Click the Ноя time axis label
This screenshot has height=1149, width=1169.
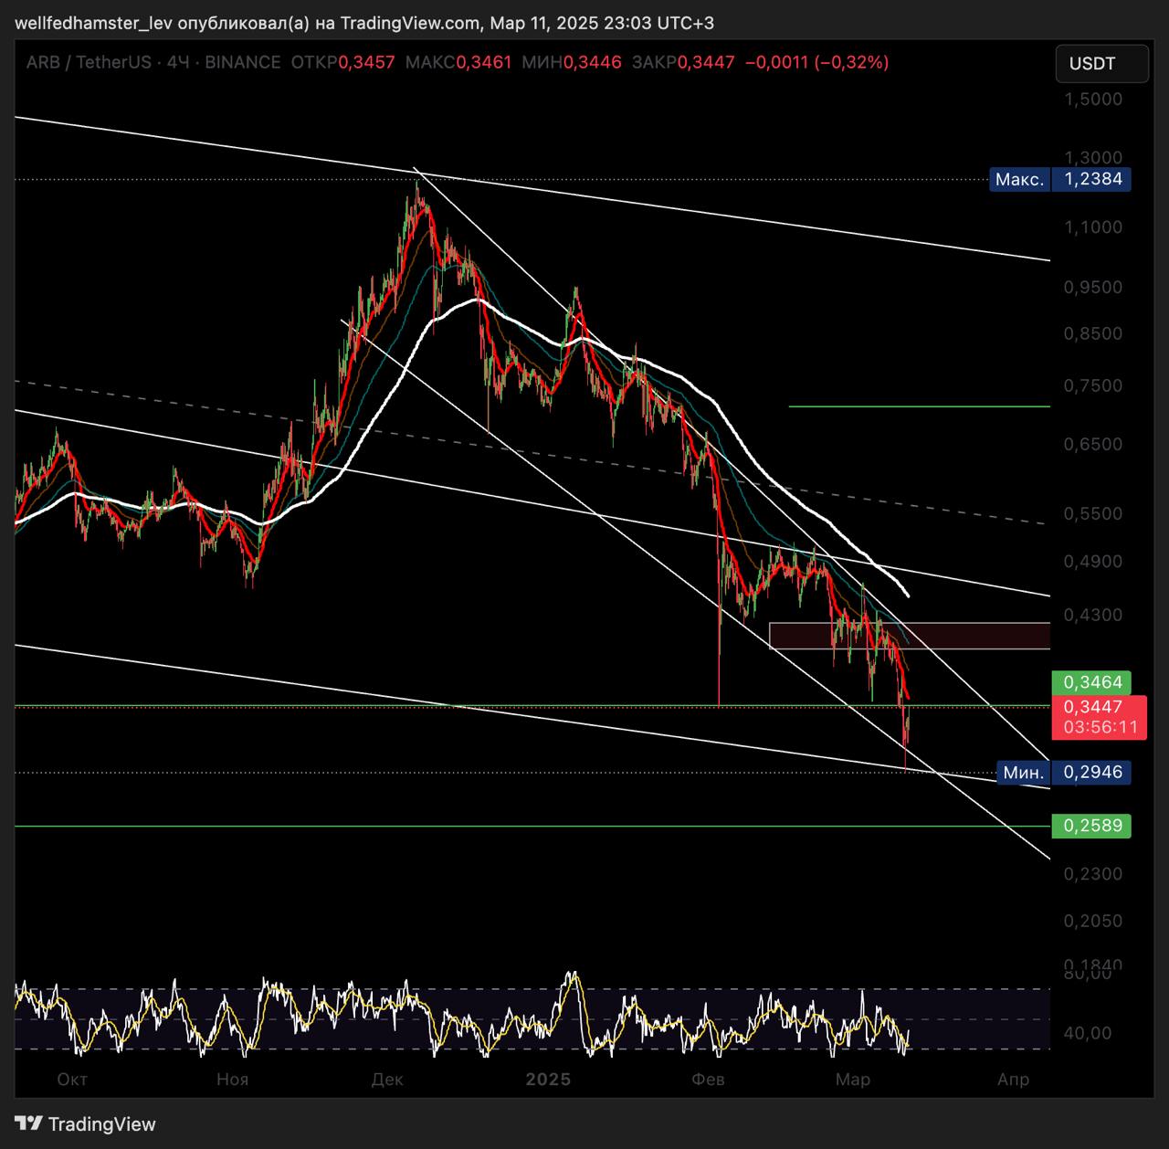click(x=233, y=1080)
